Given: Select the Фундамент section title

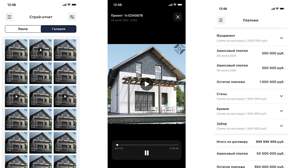Looking at the screenshot, I should 226,36.
